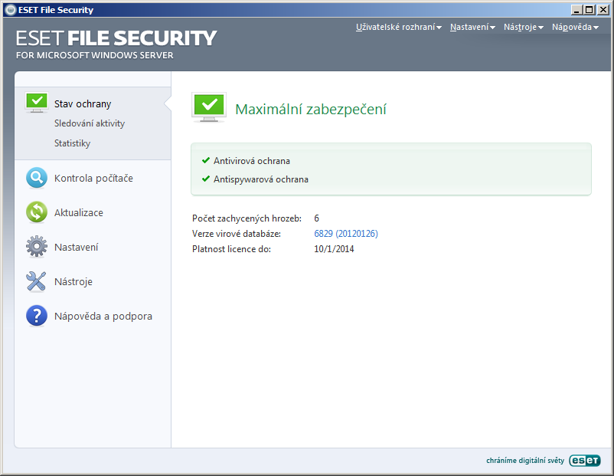
Task: Go to Kontrola počítače section
Action: coord(93,178)
